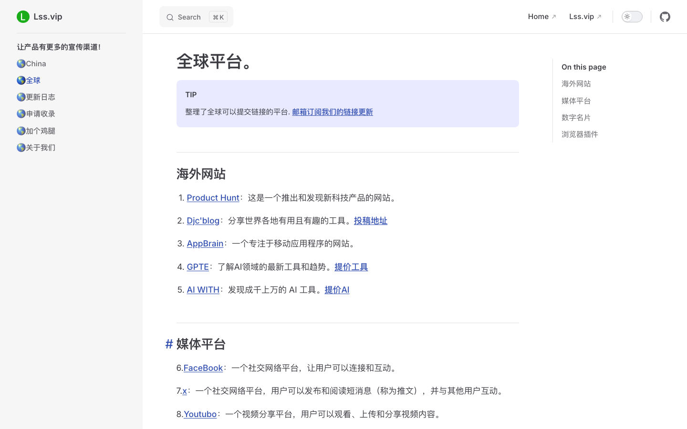Jump to 浏览器插件 via On this page
This screenshot has height=429, width=687.
[x=580, y=134]
